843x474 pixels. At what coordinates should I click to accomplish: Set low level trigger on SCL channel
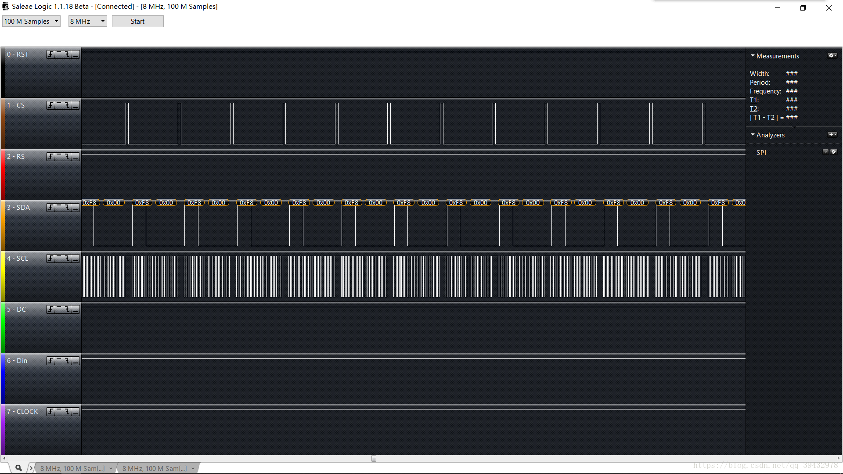coord(76,259)
